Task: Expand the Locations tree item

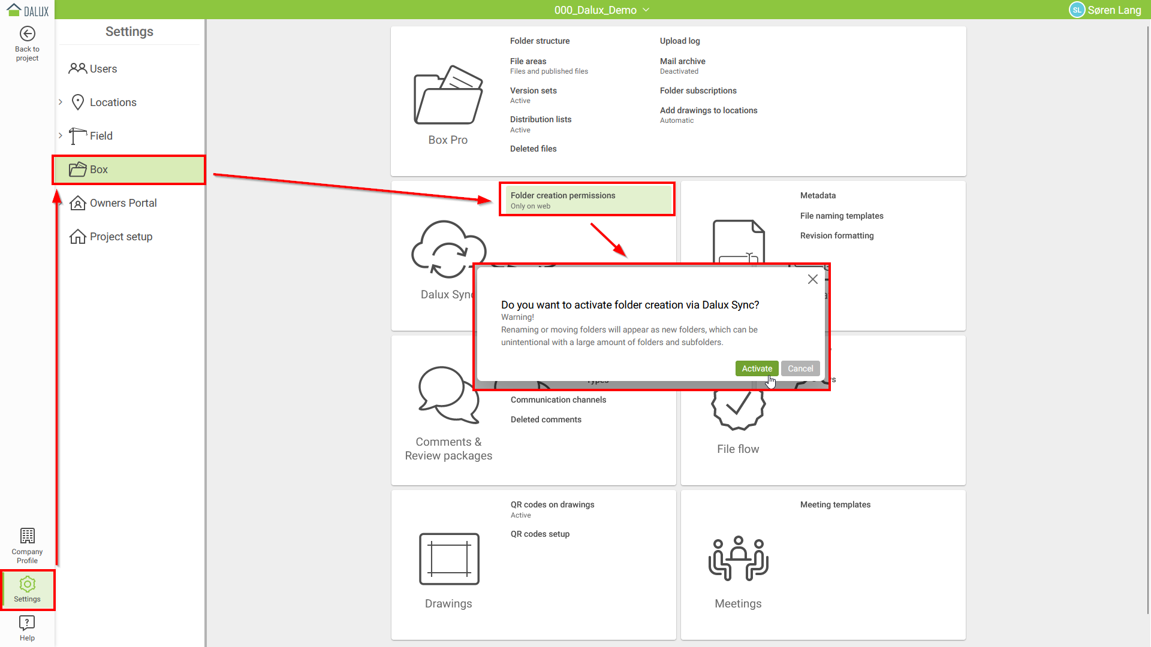Action: (x=61, y=102)
